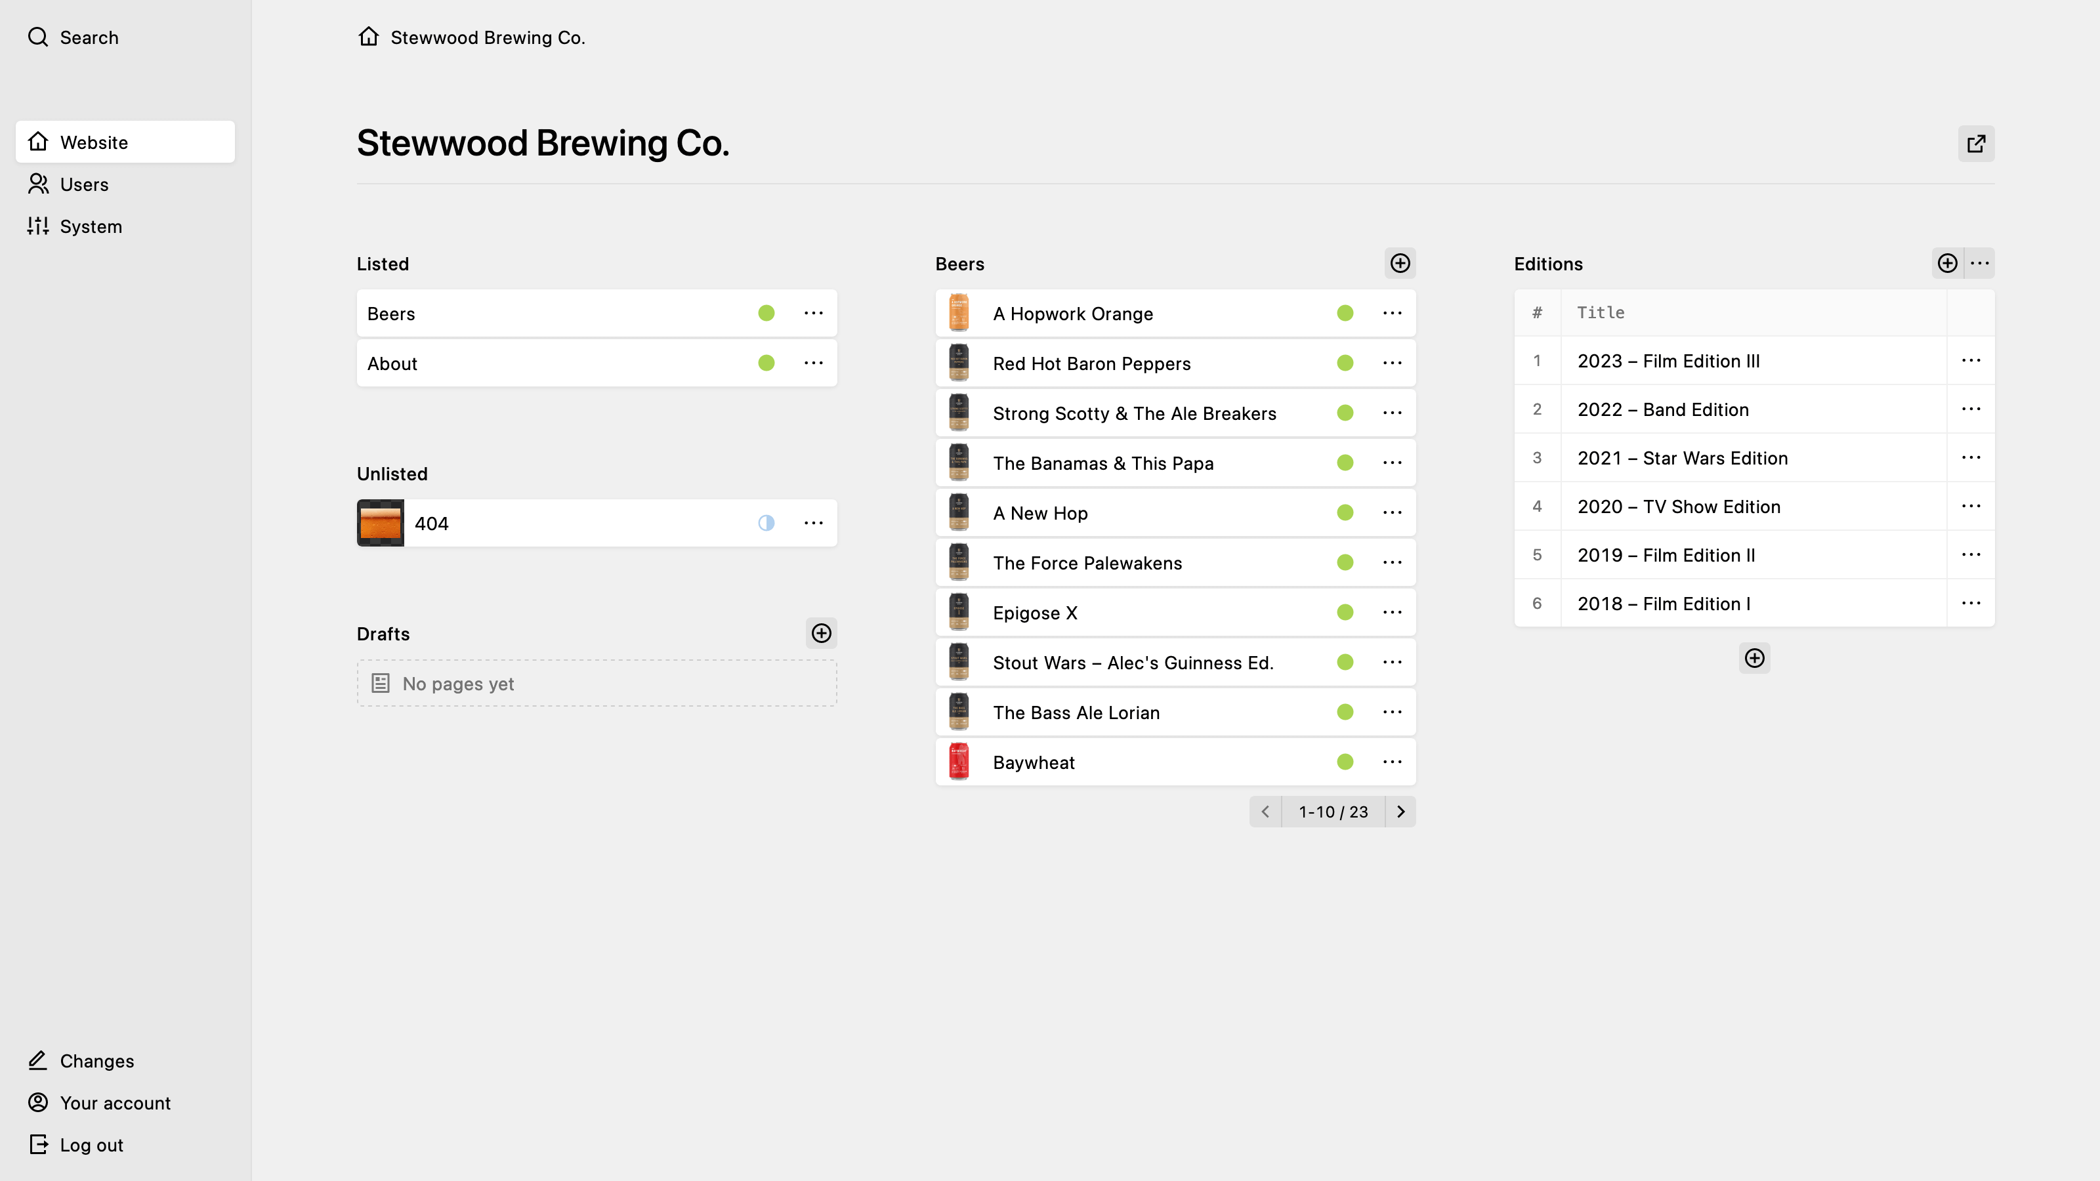
Task: Go to next page of beers
Action: (x=1400, y=812)
